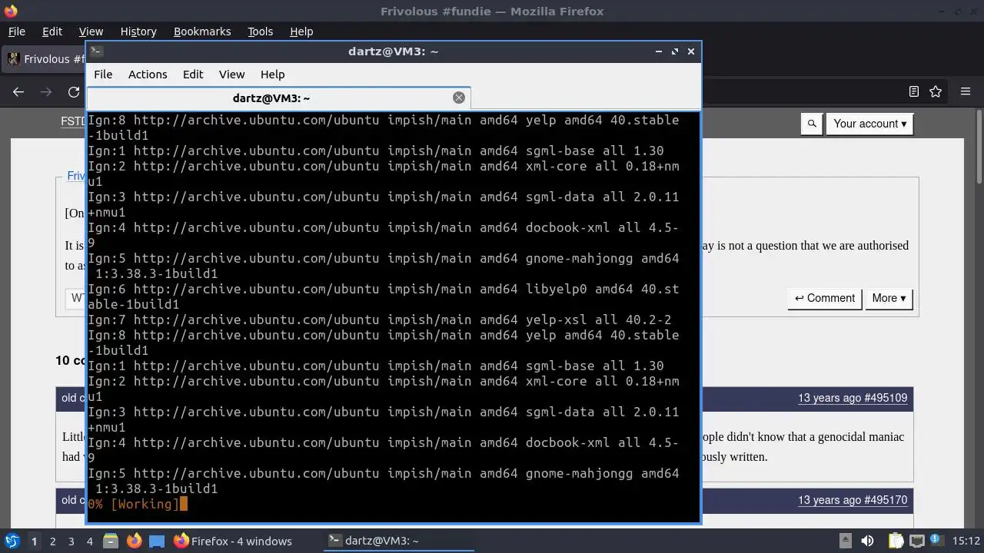Viewport: 984px width, 553px height.
Task: Toggle Firefox reader view icon
Action: coord(913,91)
